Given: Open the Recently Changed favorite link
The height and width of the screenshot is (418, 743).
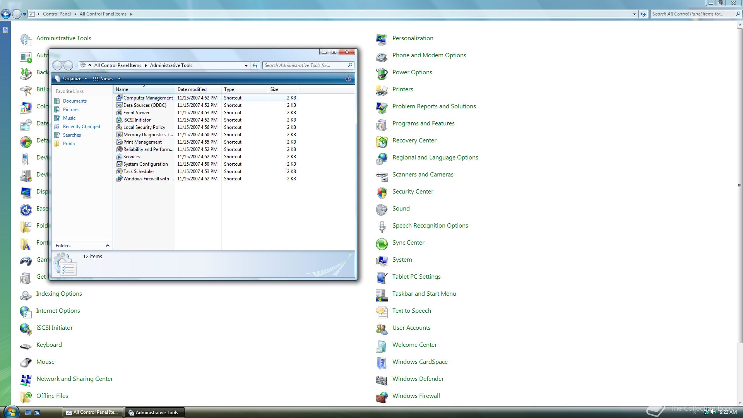Looking at the screenshot, I should 82,127.
